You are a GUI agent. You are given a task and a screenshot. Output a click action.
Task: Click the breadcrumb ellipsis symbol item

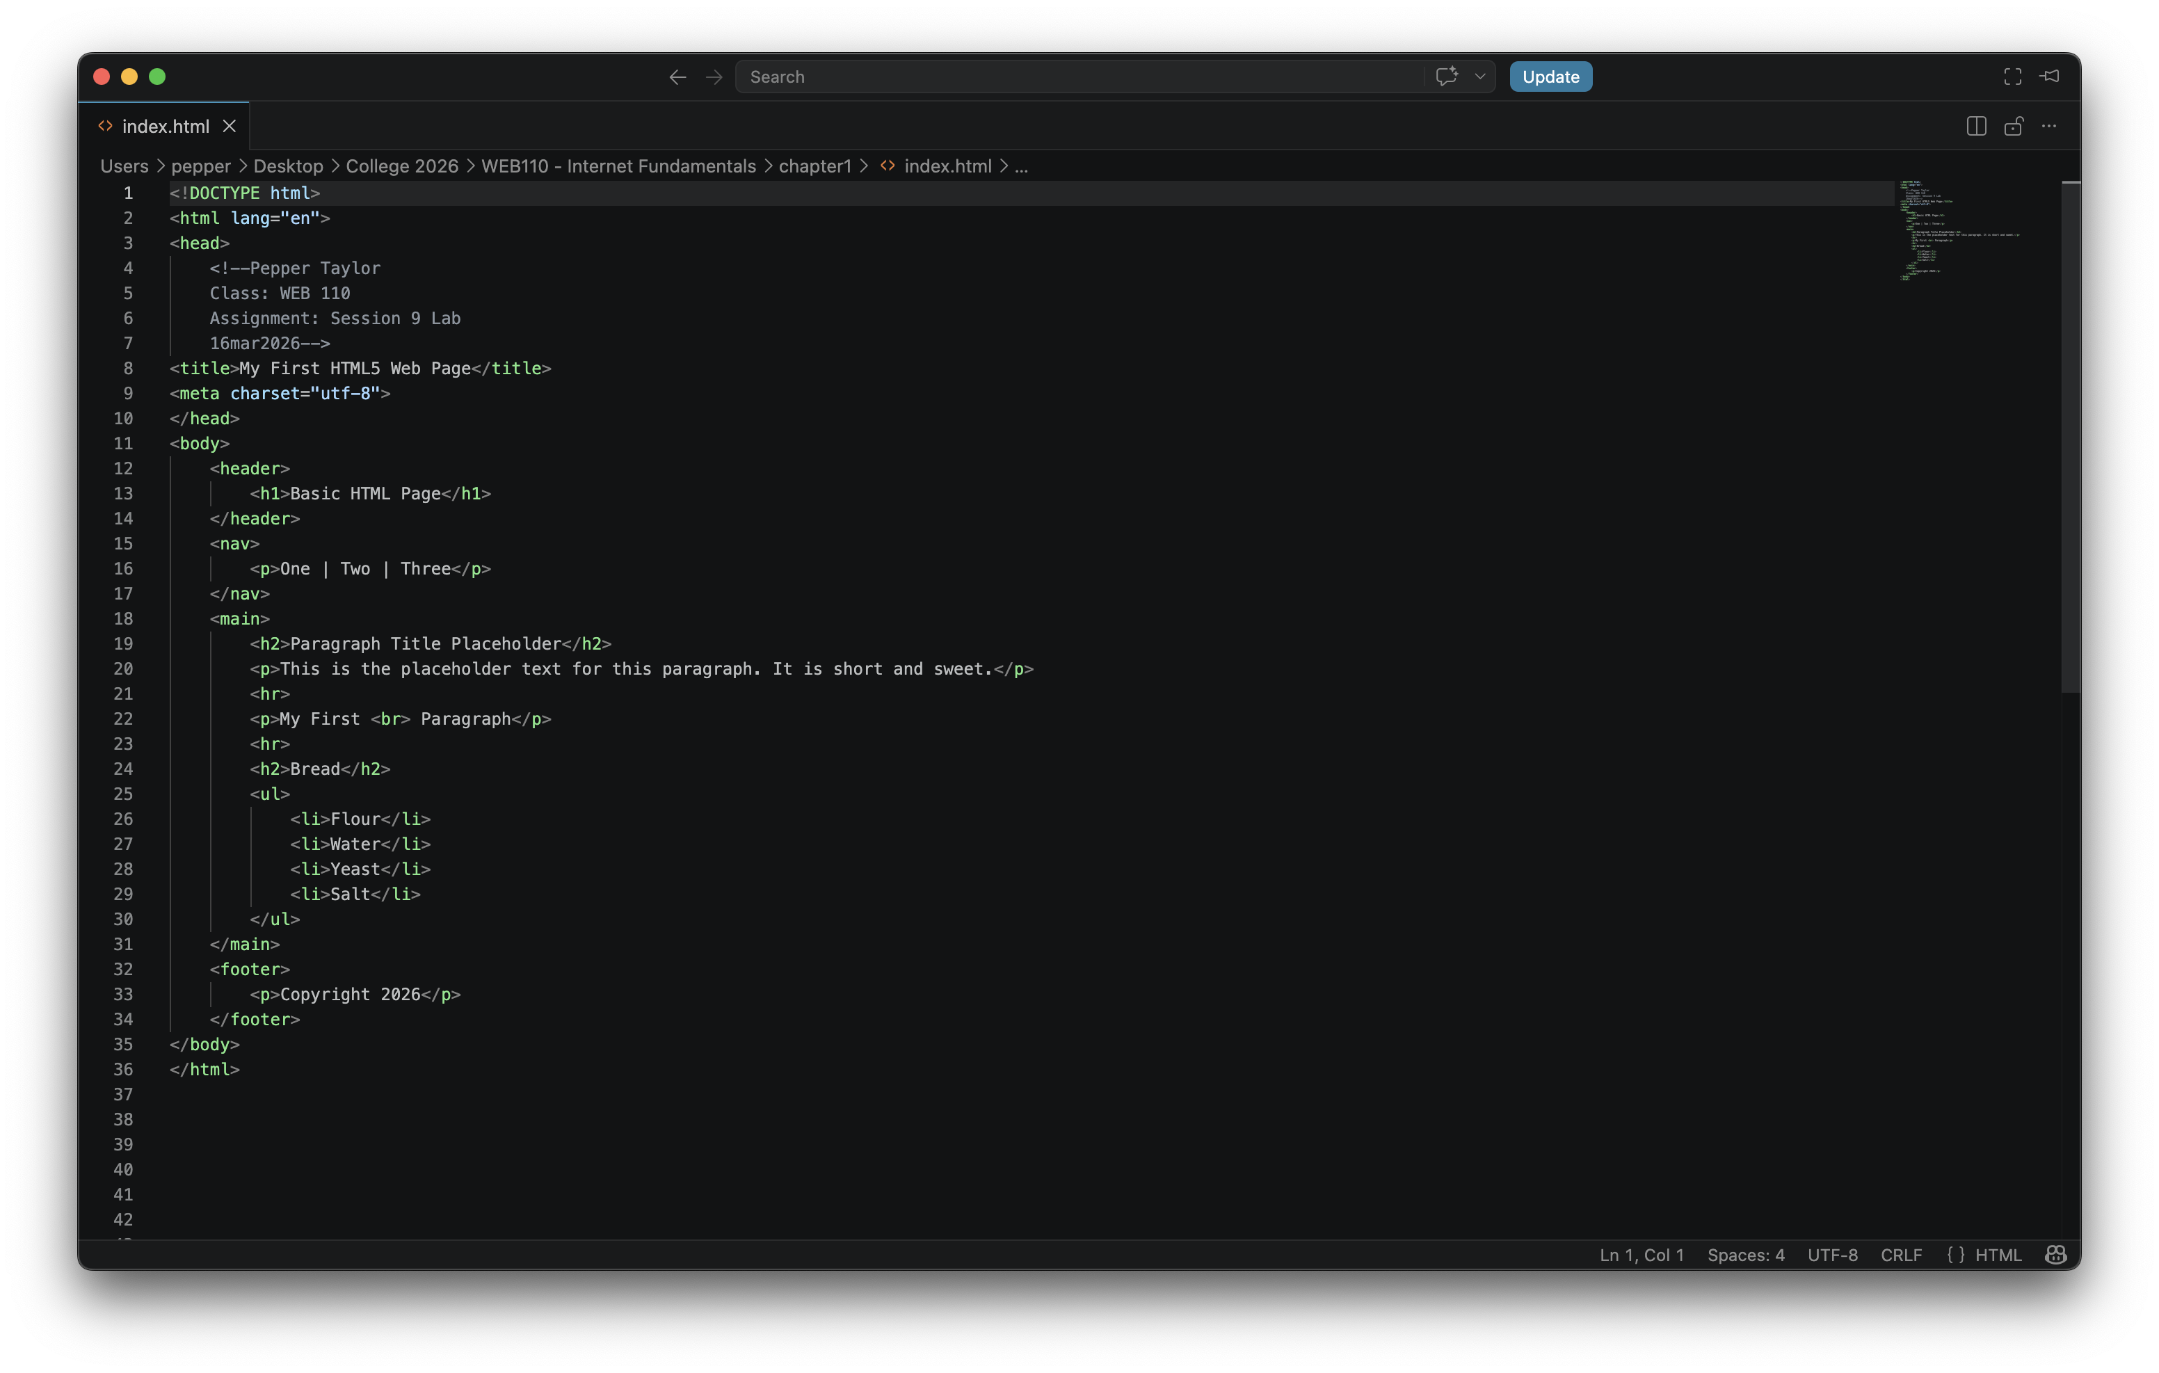(1021, 166)
